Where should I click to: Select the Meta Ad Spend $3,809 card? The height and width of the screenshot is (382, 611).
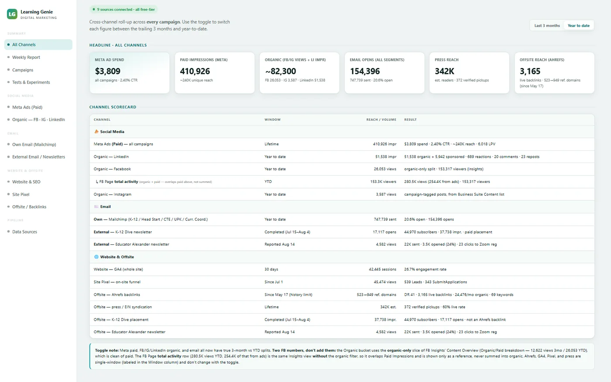[x=130, y=73]
